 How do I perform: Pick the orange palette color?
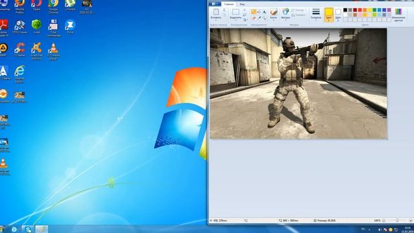pyautogui.click(x=365, y=10)
